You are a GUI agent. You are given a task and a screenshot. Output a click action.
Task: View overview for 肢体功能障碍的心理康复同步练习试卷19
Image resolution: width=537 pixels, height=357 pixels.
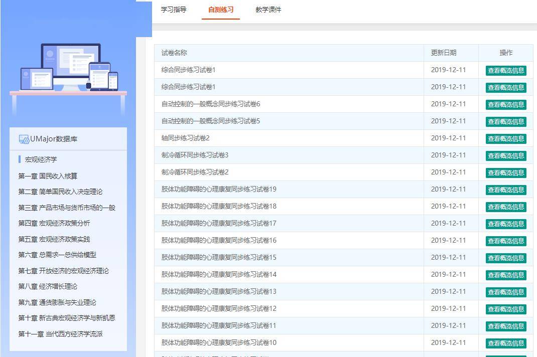[x=506, y=190]
